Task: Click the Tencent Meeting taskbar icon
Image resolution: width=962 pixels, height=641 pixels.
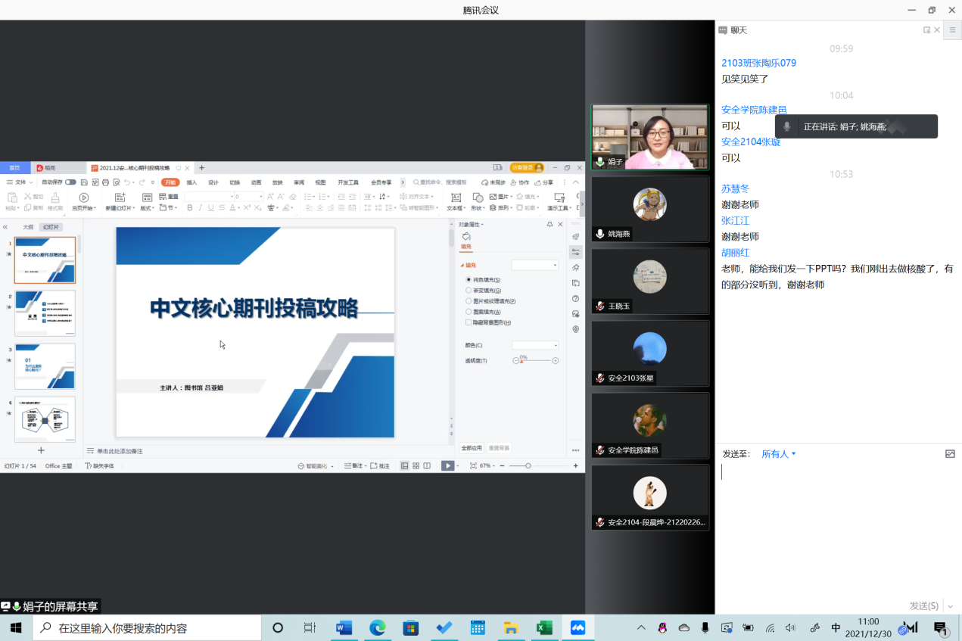Action: (x=578, y=628)
